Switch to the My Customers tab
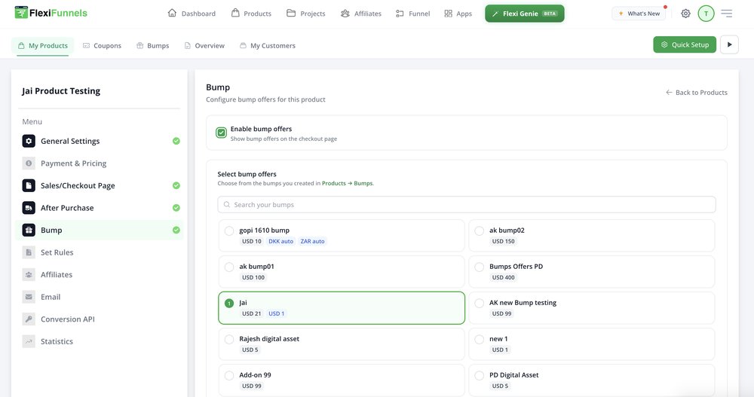This screenshot has width=754, height=397. coord(268,46)
